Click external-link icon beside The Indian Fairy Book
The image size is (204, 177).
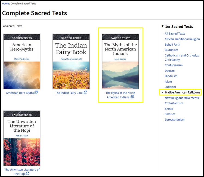point(85,92)
